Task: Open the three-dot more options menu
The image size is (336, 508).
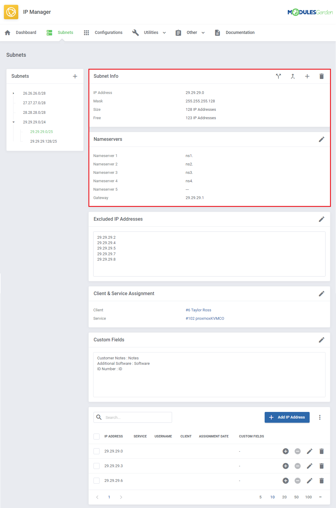Action: tap(320, 417)
